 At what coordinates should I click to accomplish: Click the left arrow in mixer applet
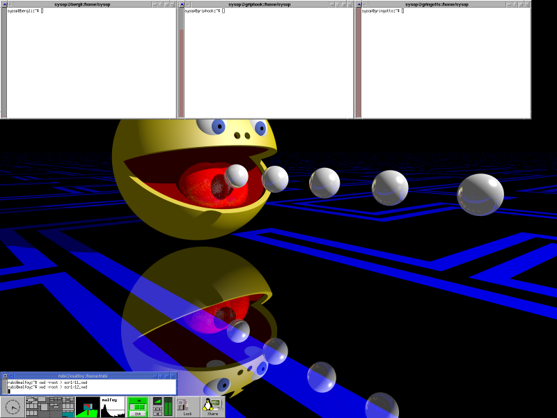click(155, 409)
